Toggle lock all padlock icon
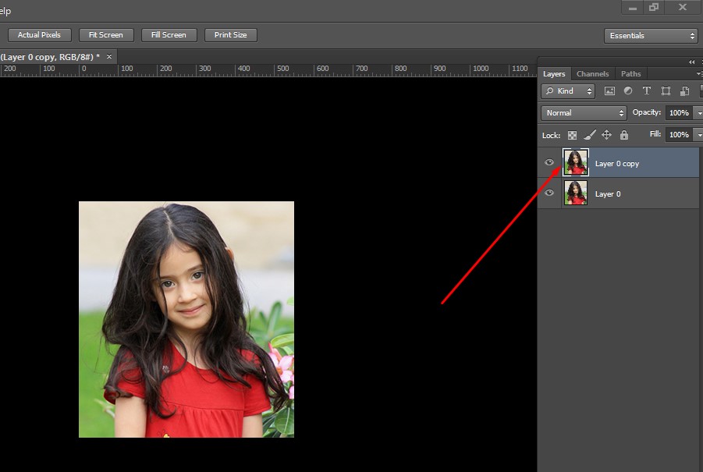 [x=624, y=135]
